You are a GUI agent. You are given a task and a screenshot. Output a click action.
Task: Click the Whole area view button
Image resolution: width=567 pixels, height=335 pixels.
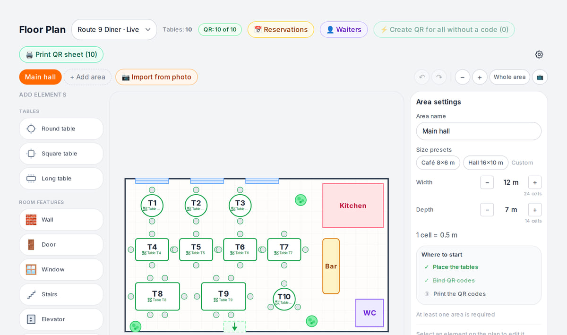(509, 77)
